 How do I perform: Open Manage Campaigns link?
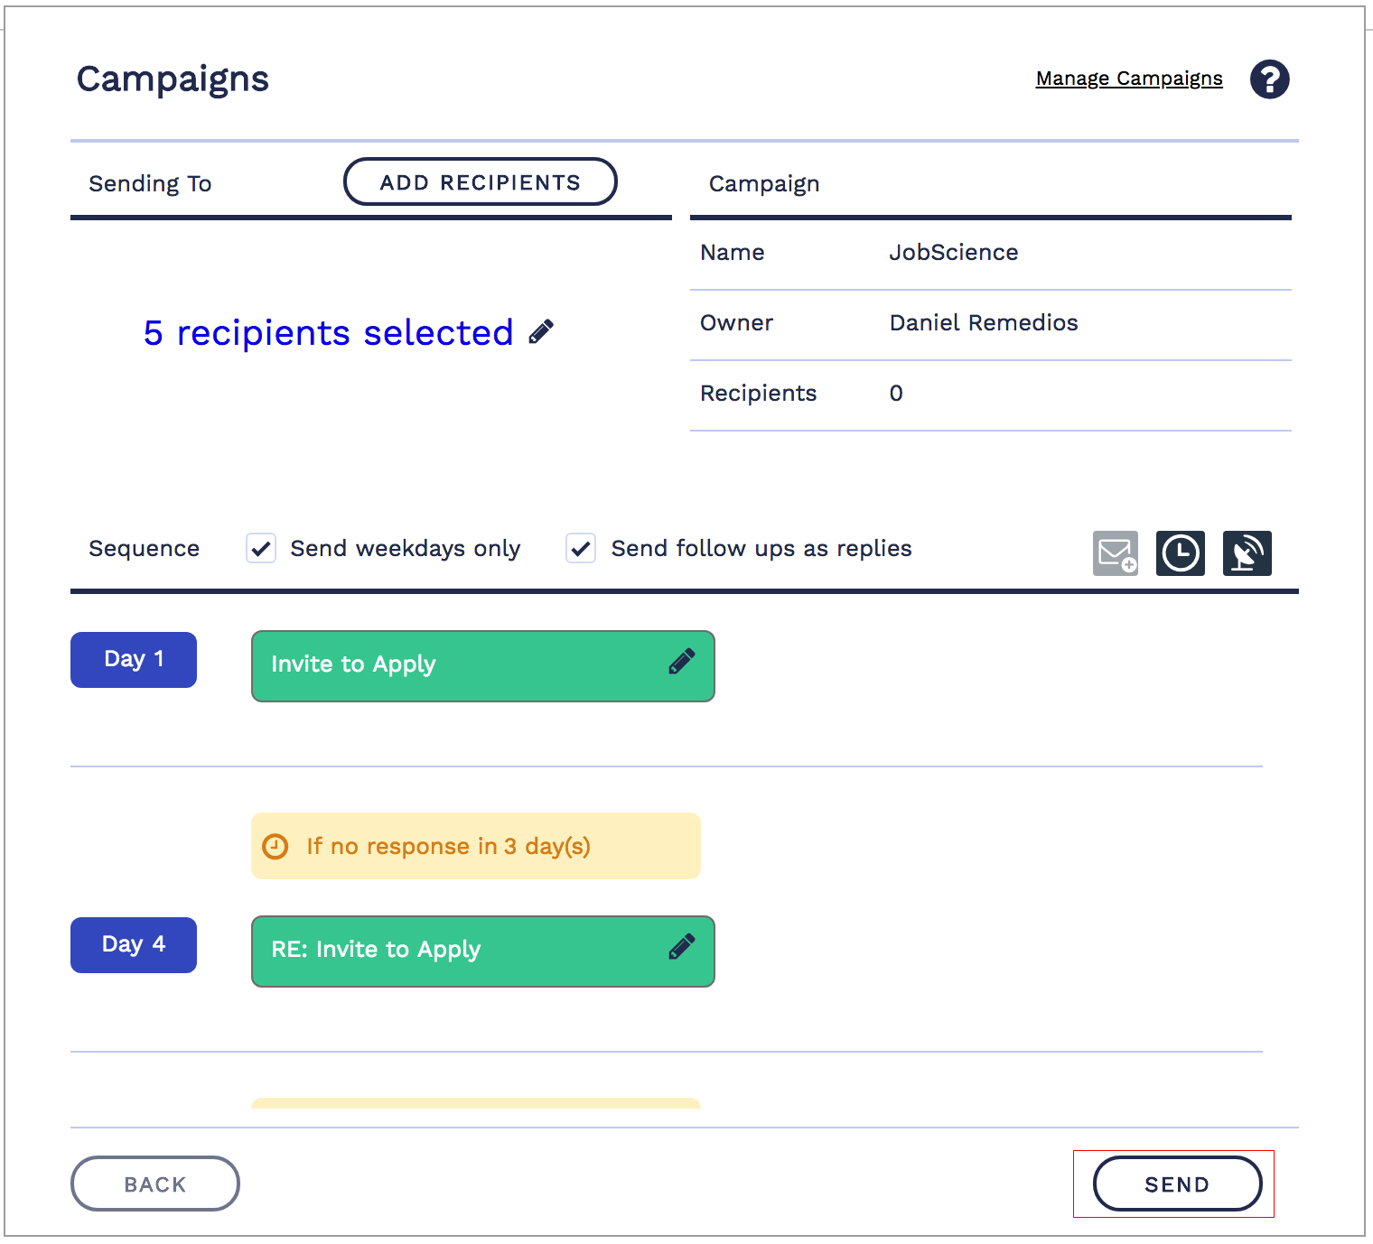click(1129, 79)
